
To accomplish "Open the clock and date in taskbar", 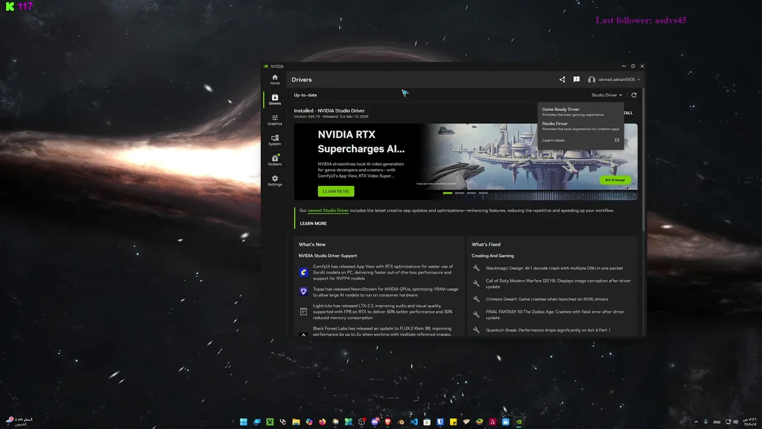I will (749, 422).
